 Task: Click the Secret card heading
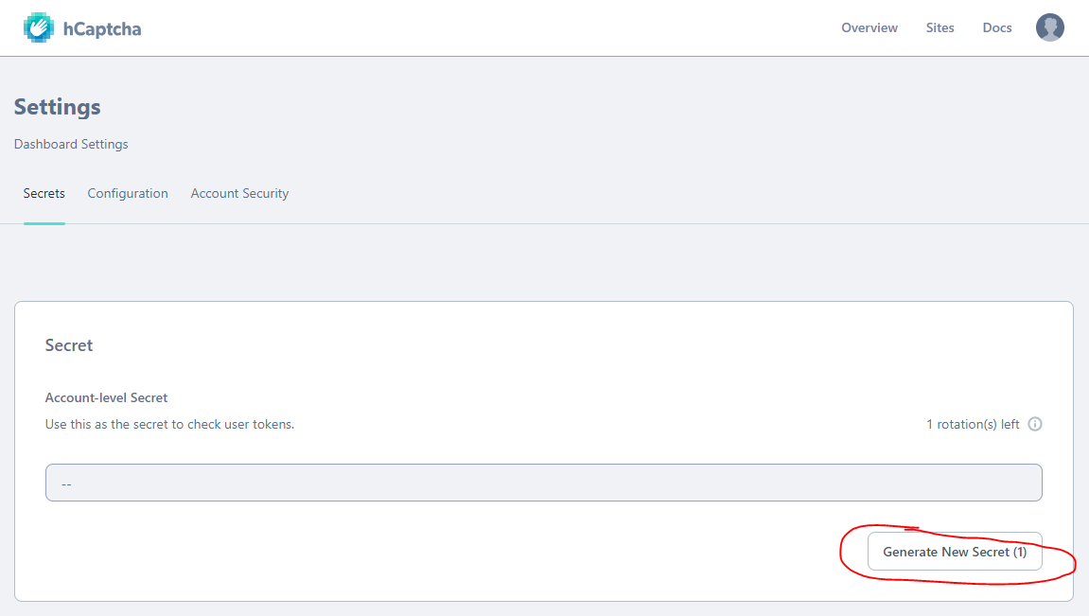click(69, 345)
